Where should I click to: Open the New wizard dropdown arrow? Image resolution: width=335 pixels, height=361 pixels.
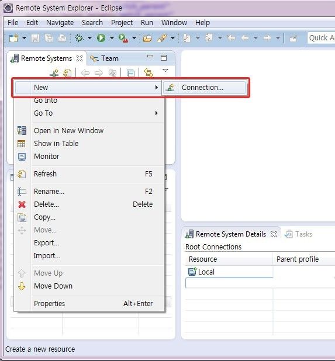(24, 38)
